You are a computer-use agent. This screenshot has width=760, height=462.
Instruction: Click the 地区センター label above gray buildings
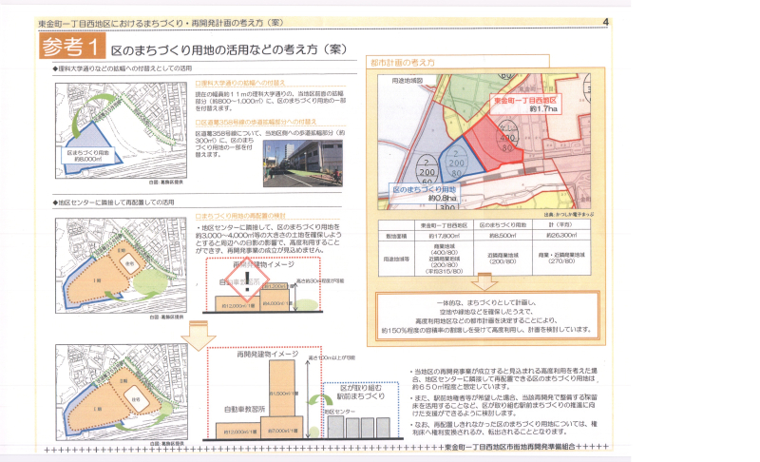click(340, 412)
